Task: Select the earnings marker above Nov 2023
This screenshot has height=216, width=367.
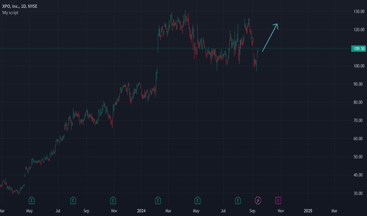Action: coord(113,200)
